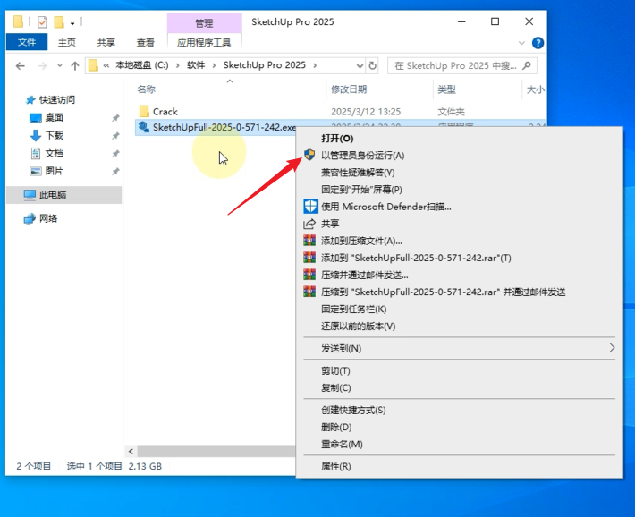This screenshot has width=635, height=517.
Task: Click the Crack folder icon
Action: coord(144,111)
